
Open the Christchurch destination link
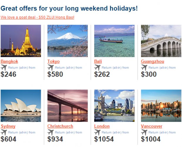coord(60,126)
